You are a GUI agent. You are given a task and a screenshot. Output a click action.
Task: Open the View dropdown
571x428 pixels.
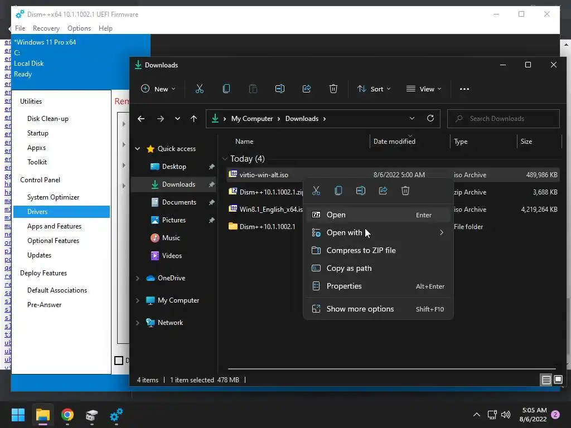click(x=424, y=89)
